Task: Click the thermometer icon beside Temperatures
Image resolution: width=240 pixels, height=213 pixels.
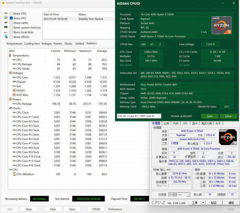Action: pos(10,55)
